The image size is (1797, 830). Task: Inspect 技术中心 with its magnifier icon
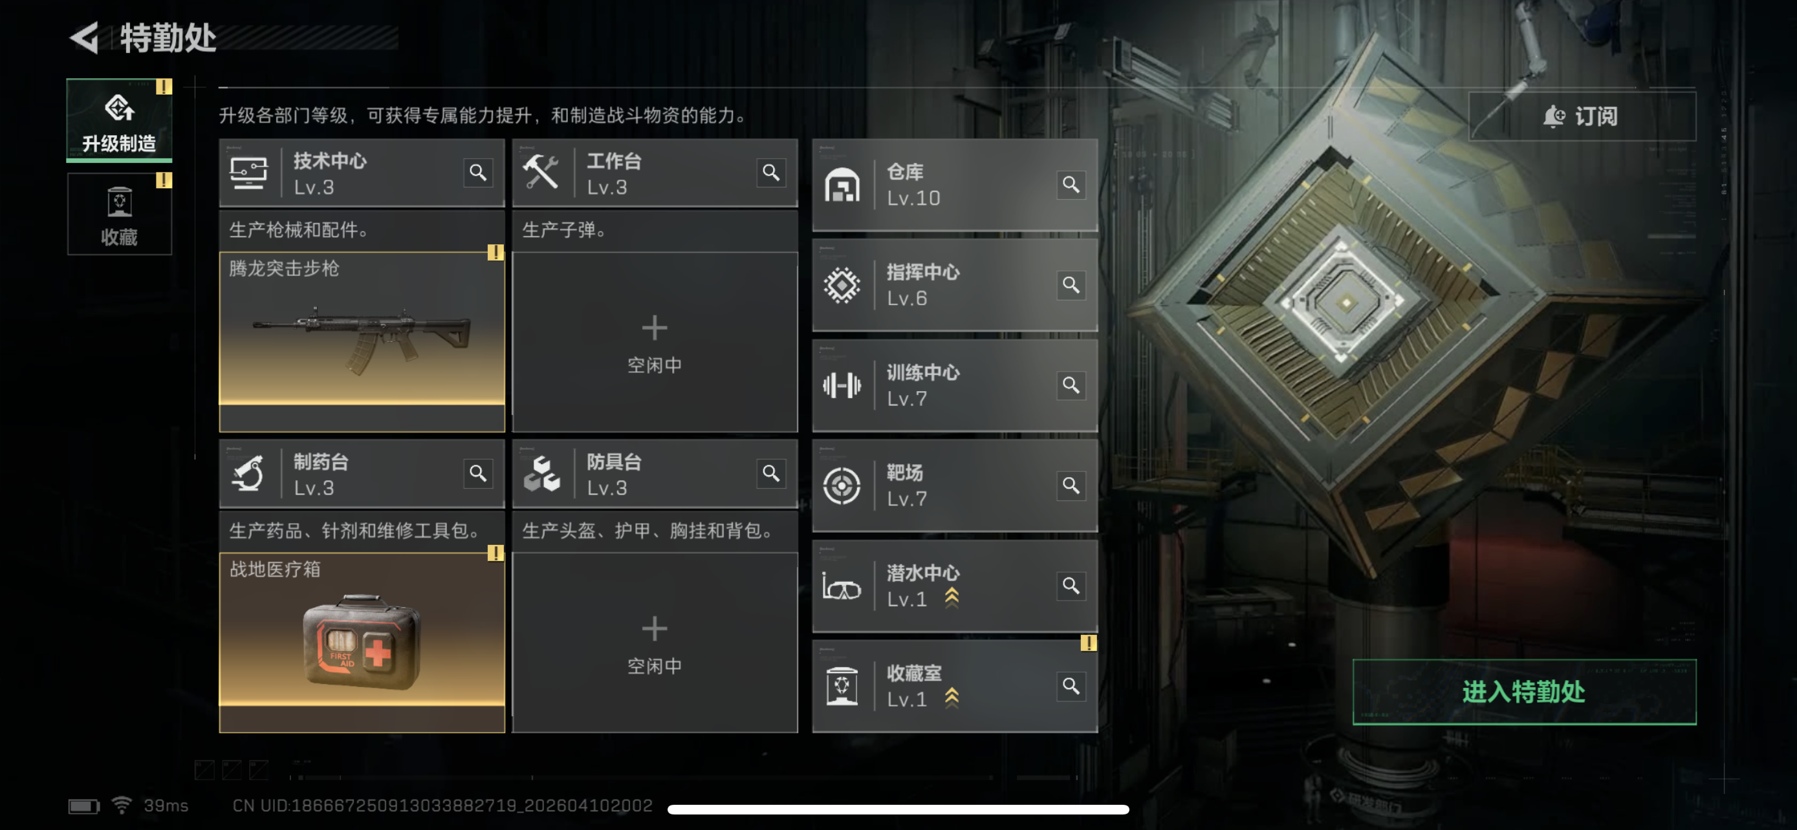478,172
